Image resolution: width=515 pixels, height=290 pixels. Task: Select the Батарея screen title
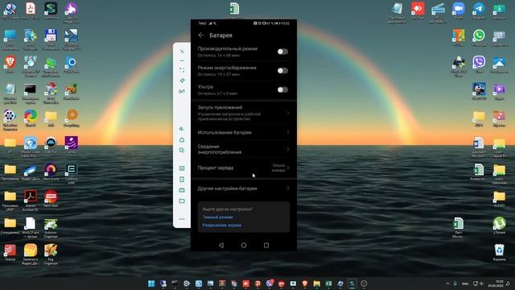point(220,35)
